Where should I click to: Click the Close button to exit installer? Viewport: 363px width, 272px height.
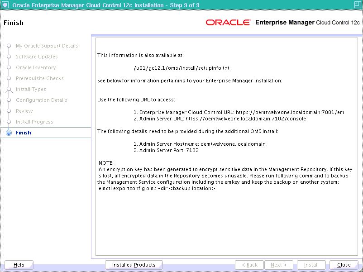pyautogui.click(x=344, y=265)
